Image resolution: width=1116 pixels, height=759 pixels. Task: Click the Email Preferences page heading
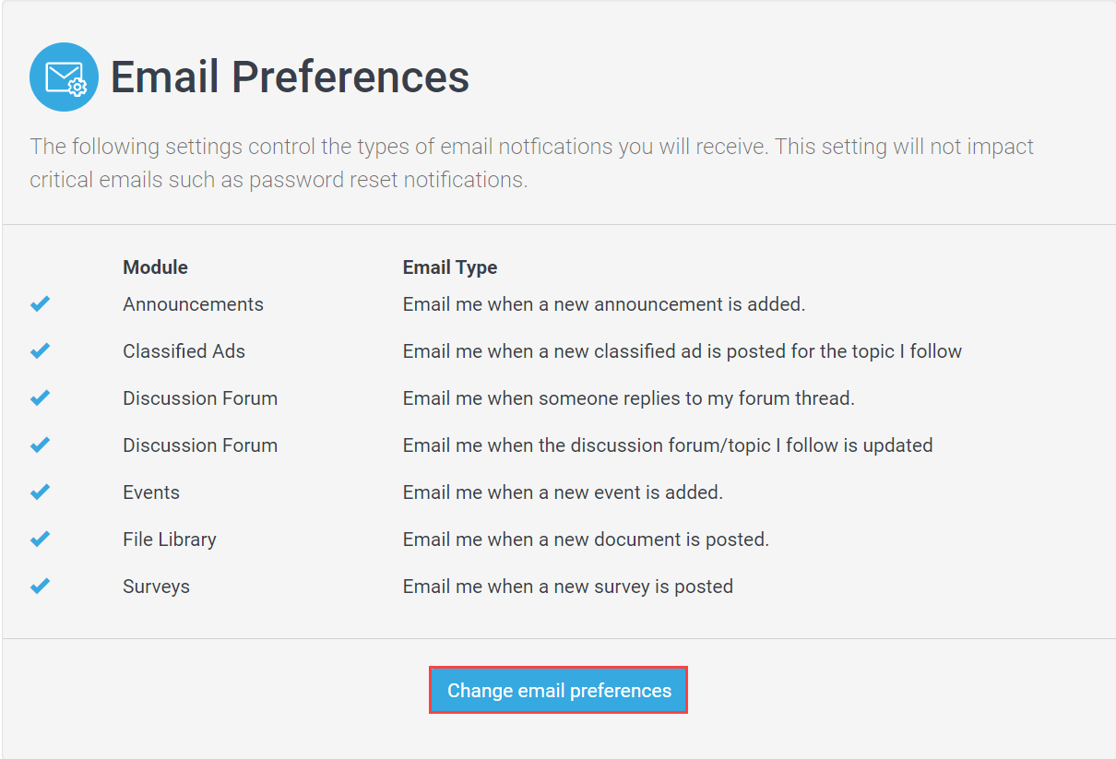[x=290, y=77]
